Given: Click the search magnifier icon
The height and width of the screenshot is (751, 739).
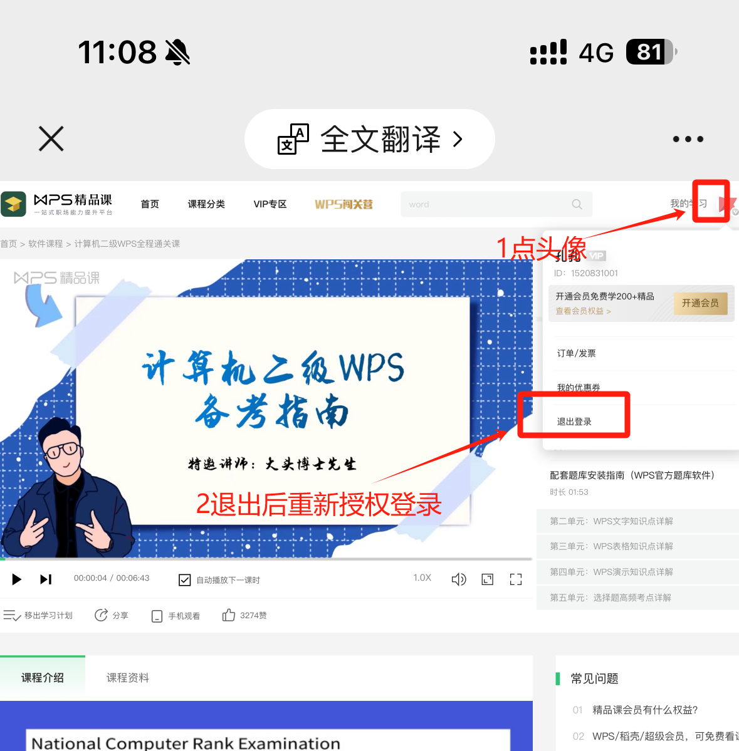Looking at the screenshot, I should point(577,204).
